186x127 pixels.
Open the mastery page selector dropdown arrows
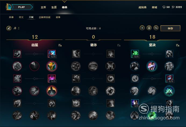tap(19, 28)
